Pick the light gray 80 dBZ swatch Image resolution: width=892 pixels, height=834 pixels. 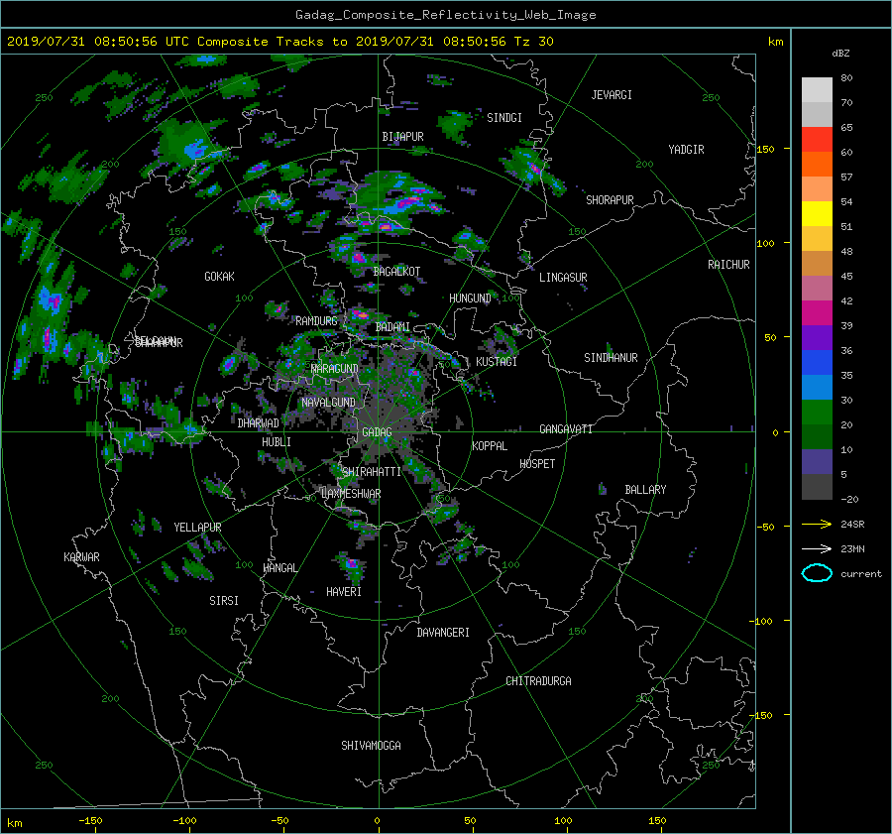(817, 89)
